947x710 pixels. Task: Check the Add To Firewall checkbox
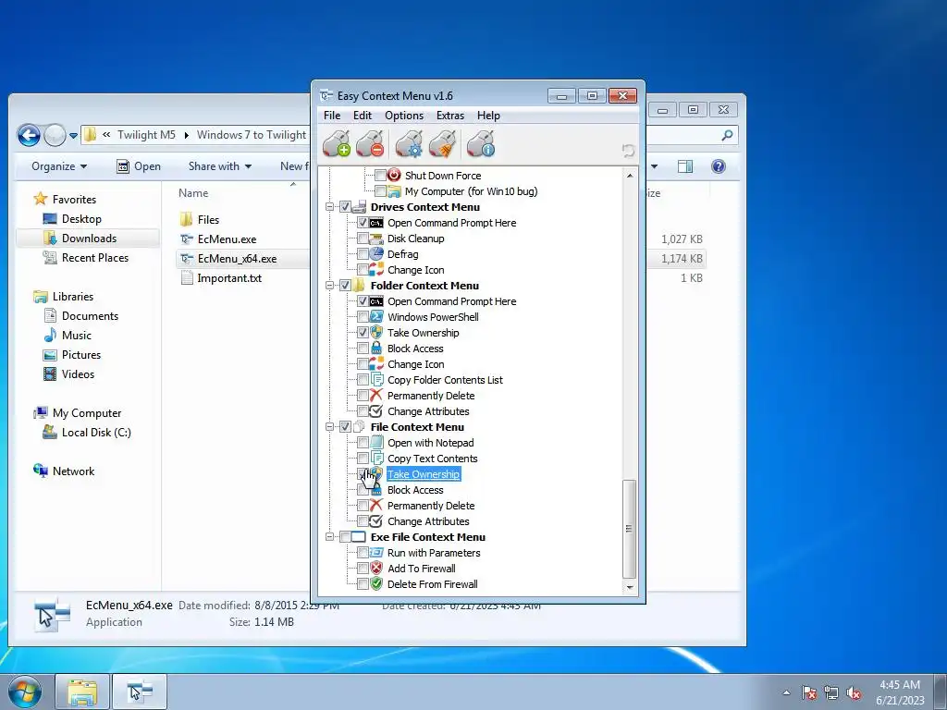[363, 569]
